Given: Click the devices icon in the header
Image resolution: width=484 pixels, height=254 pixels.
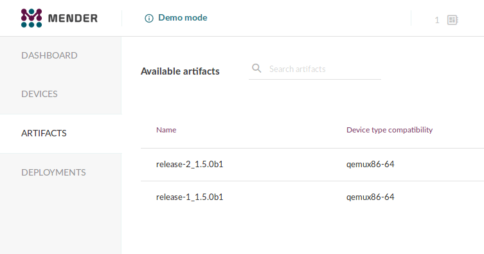Looking at the screenshot, I should pyautogui.click(x=453, y=20).
